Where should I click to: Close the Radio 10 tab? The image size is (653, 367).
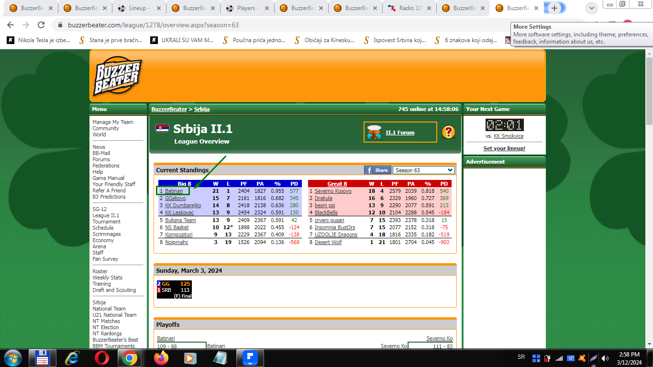pyautogui.click(x=429, y=8)
